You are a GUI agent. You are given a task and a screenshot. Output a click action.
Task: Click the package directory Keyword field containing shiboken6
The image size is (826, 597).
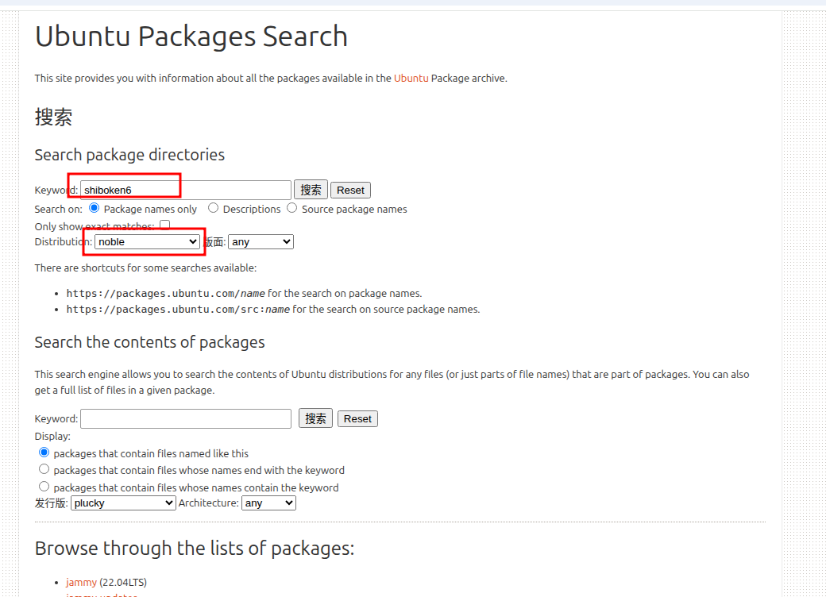(x=185, y=190)
